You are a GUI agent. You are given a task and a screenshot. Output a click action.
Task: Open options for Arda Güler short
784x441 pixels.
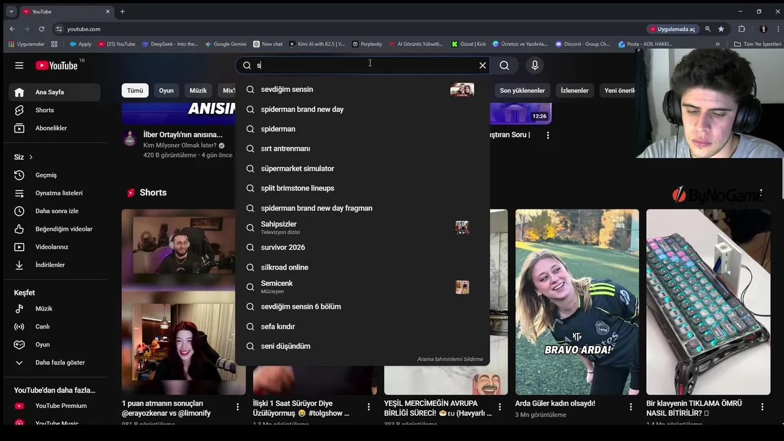click(631, 407)
